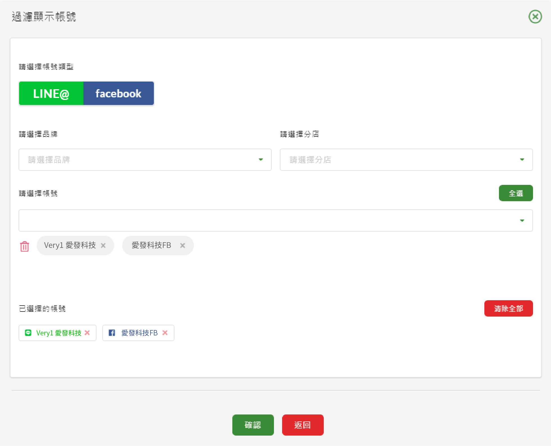
Task: Click 全選 to select all accounts
Action: pyautogui.click(x=516, y=193)
